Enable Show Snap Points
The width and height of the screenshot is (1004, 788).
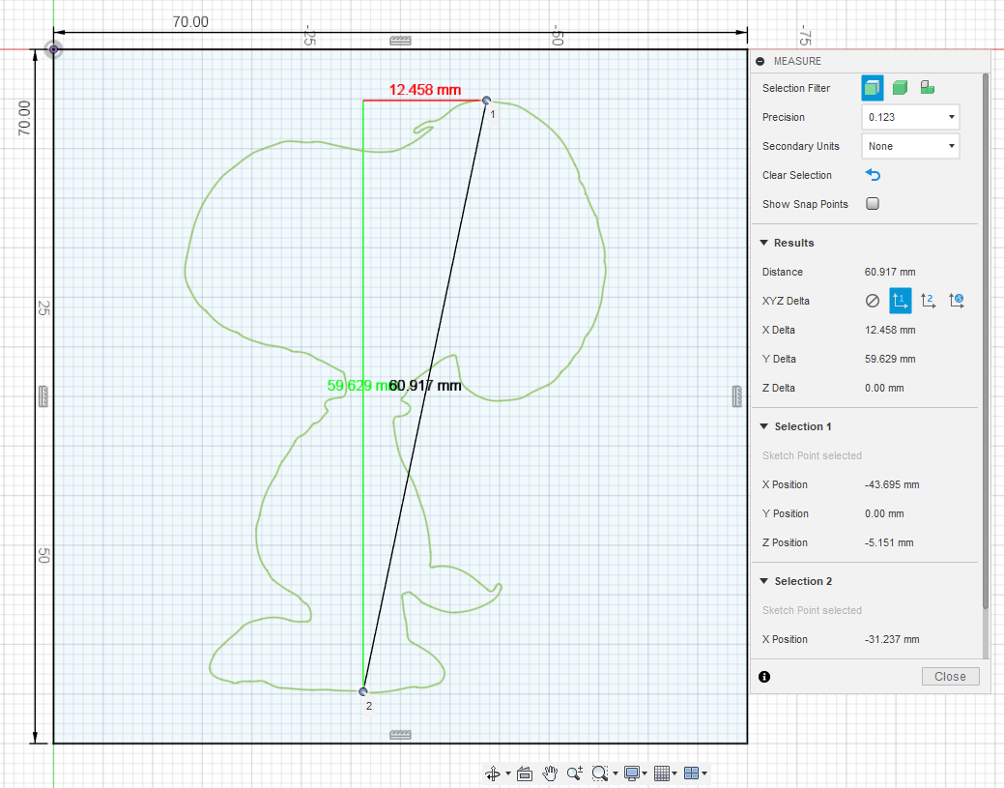tap(872, 204)
